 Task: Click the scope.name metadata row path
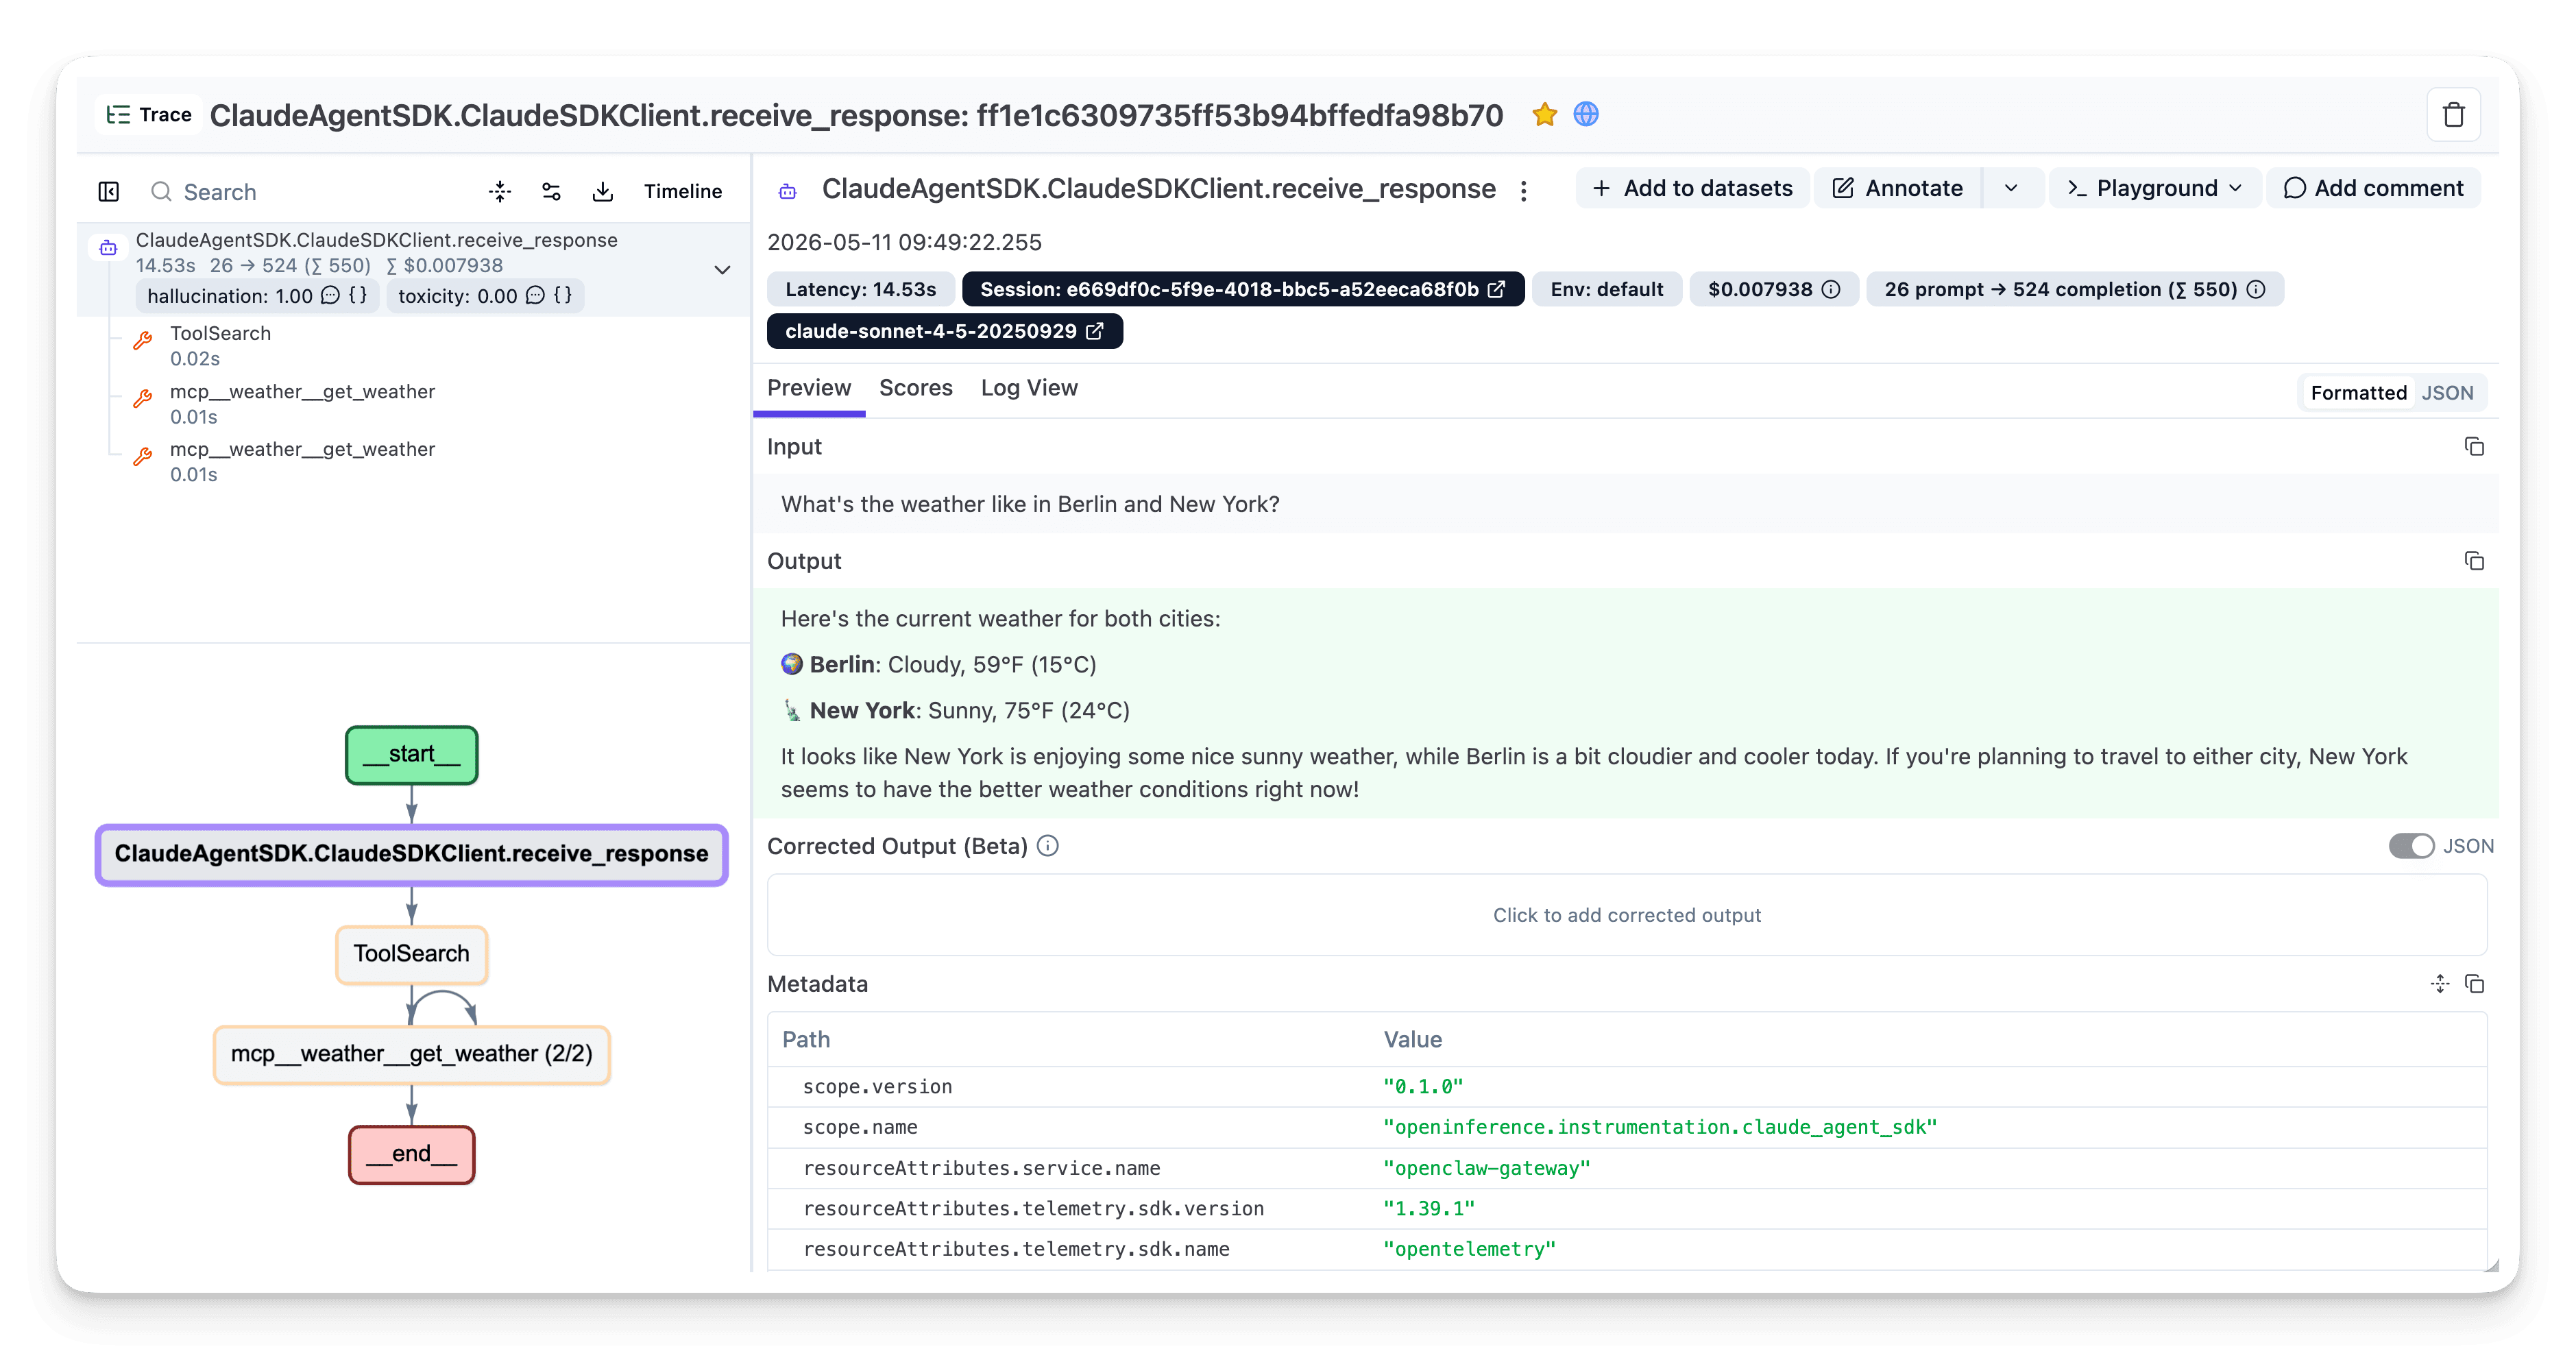click(x=860, y=1127)
